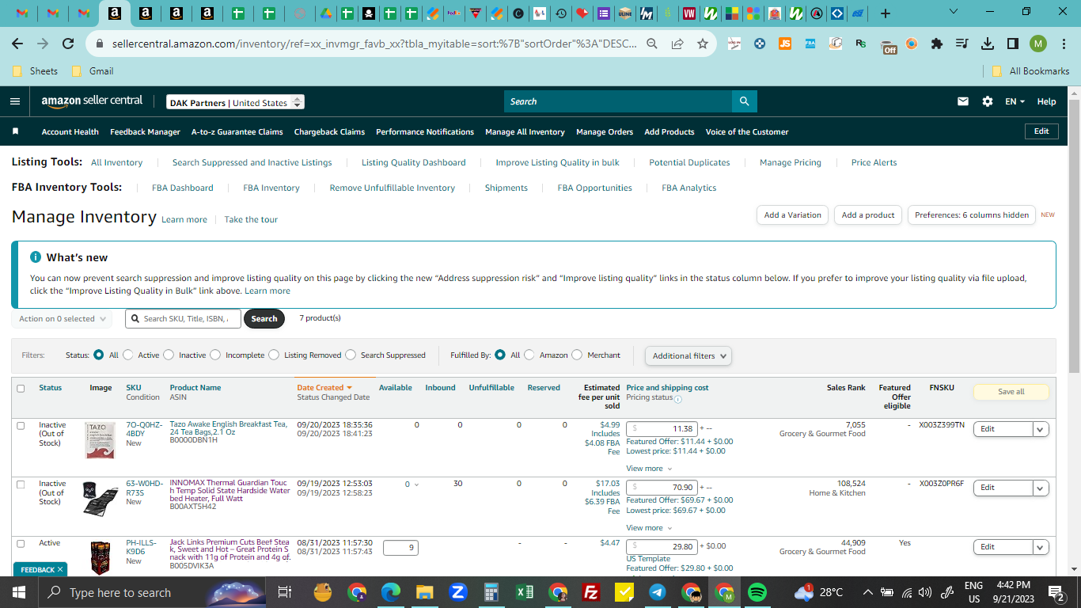The width and height of the screenshot is (1081, 608).
Task: Open a new browser tab
Action: coord(886,13)
